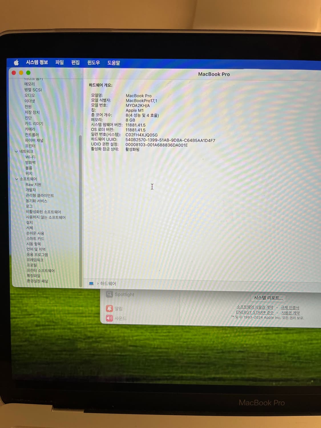Click the model number MYDA2KH/A

[138, 106]
